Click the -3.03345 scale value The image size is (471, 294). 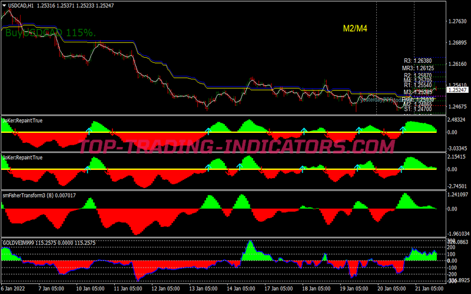click(457, 149)
